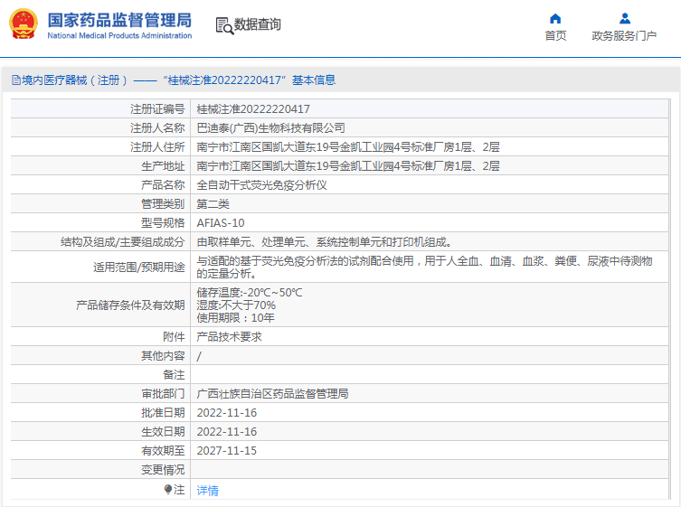Screen dimensions: 681x507
Task: Select 生效日期 value 2022-11-16
Action: (x=227, y=432)
